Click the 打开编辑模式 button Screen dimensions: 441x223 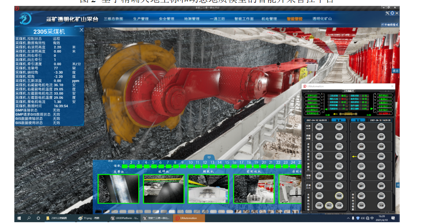390,25
